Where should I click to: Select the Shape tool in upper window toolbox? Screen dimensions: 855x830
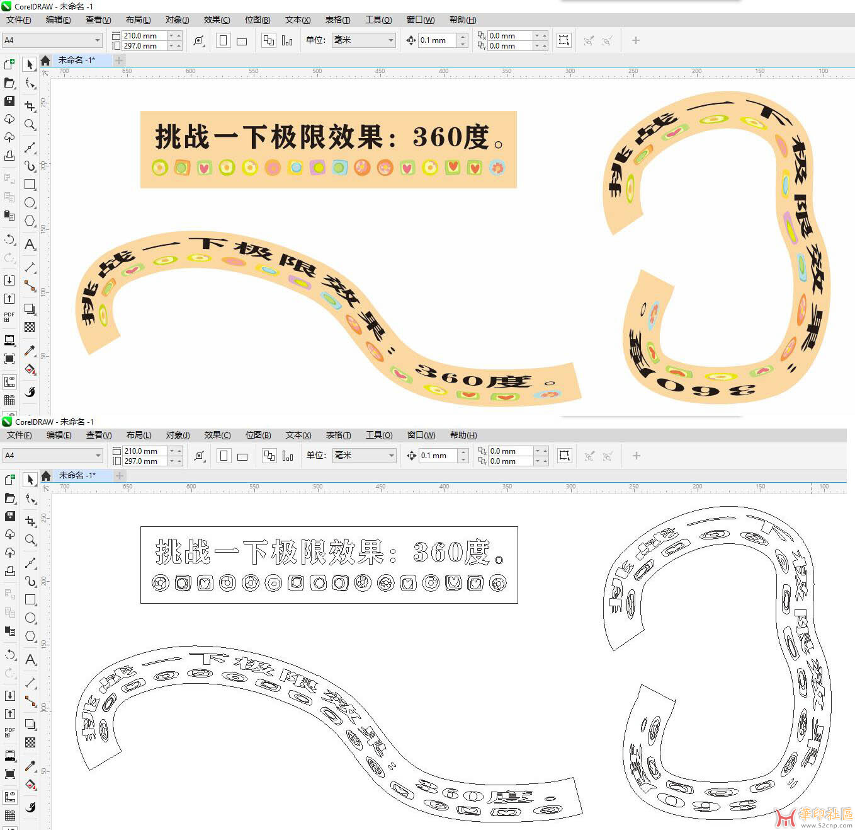click(x=30, y=83)
